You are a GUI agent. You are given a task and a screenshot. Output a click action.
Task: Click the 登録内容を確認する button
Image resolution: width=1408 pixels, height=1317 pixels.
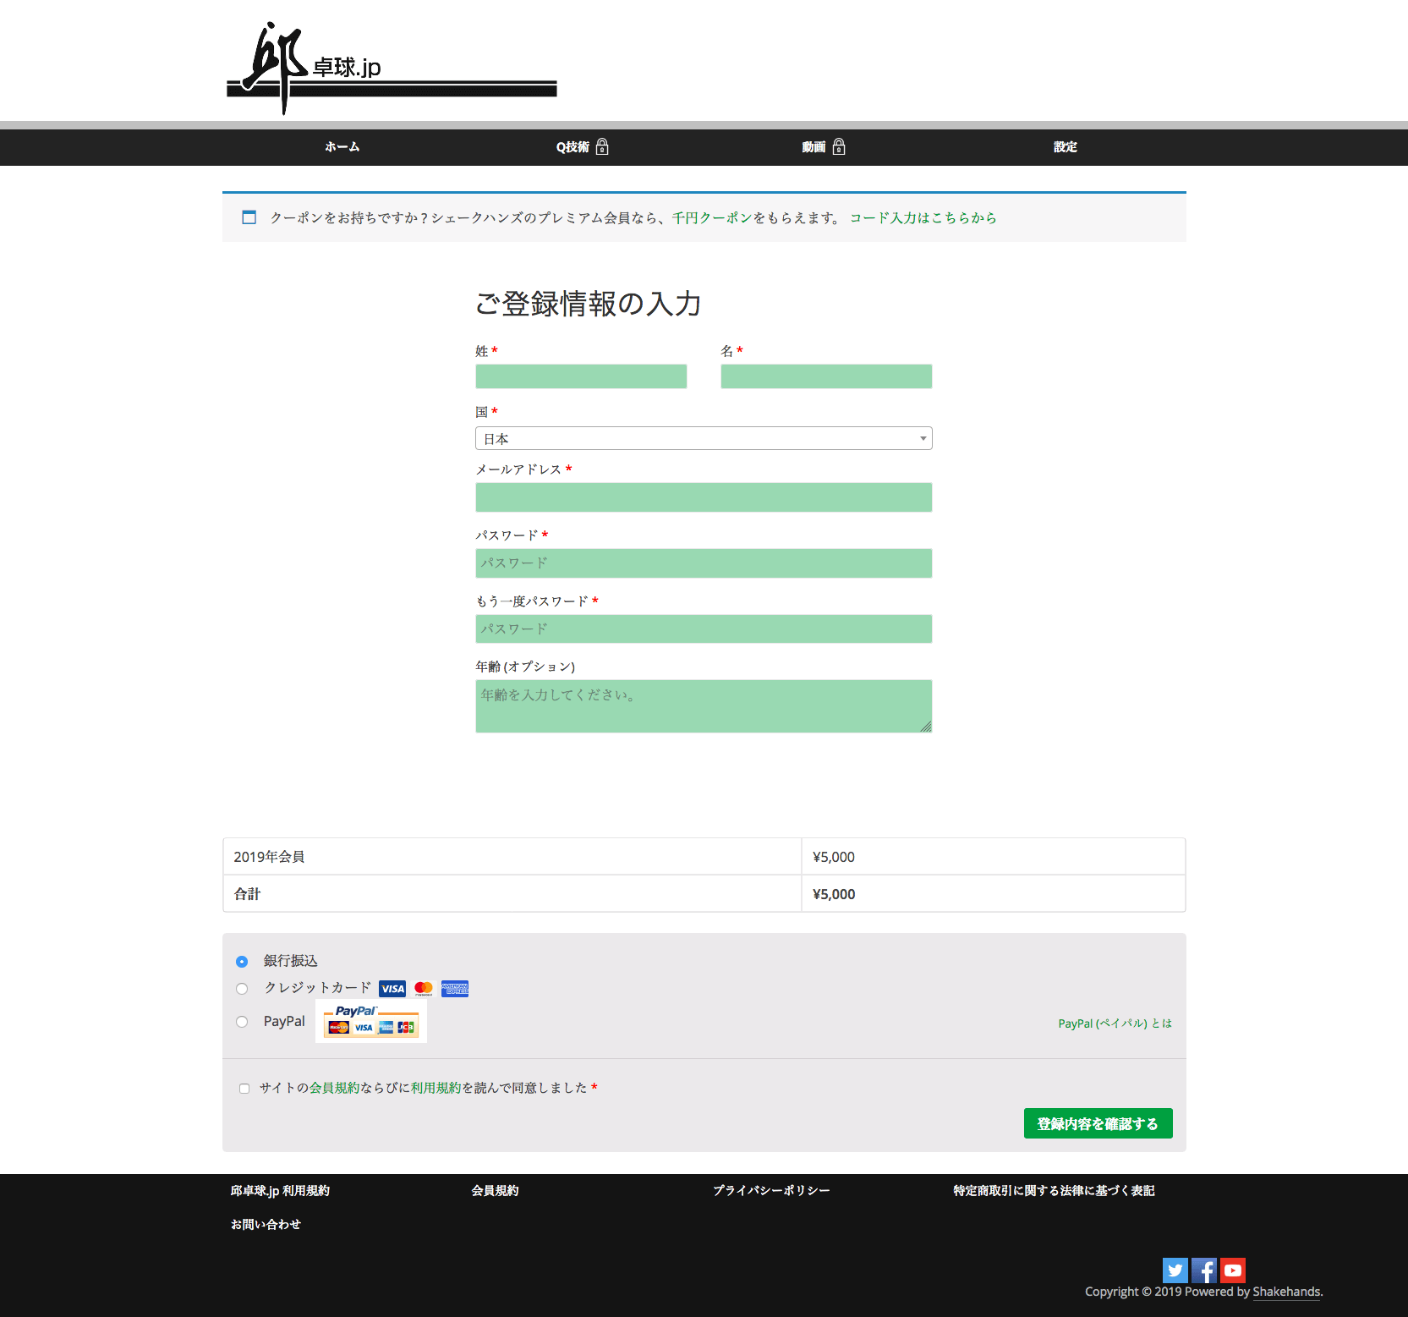[1097, 1123]
